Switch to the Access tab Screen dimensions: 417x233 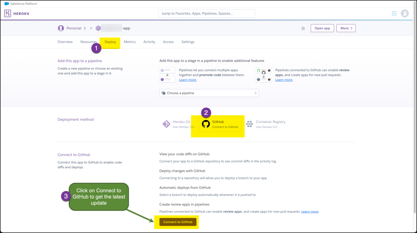point(168,42)
